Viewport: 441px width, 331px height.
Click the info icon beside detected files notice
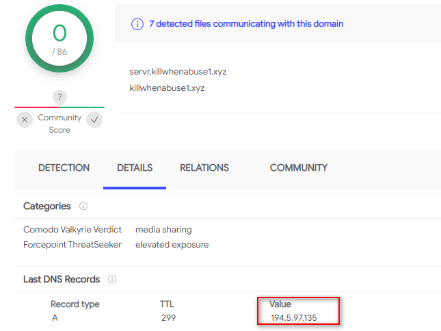pos(137,24)
